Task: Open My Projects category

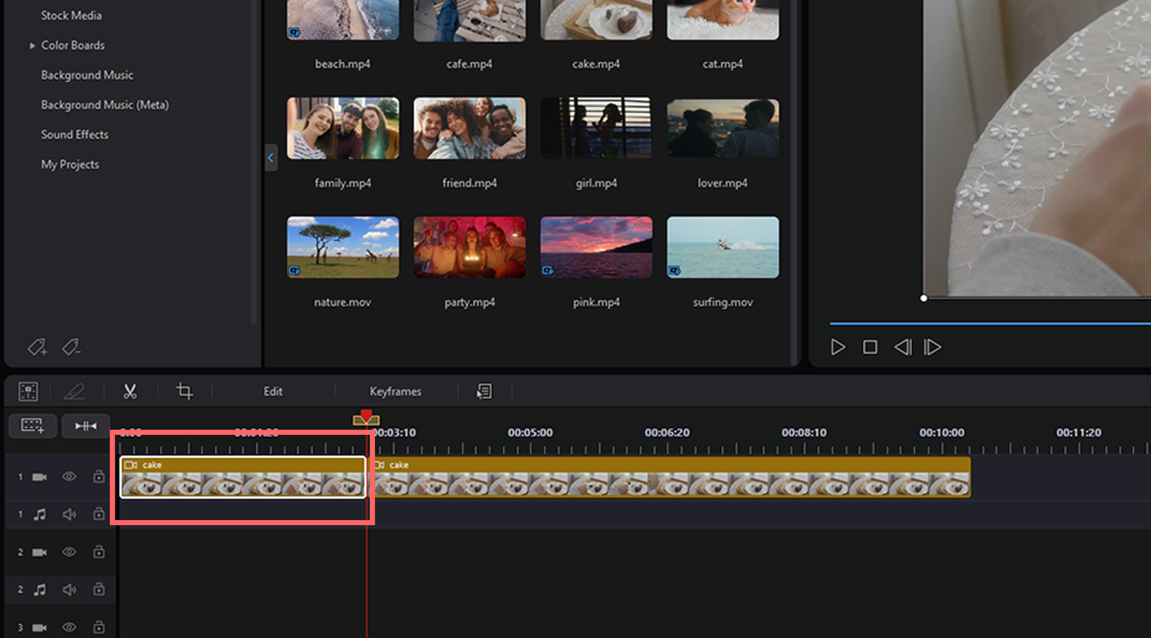Action: pyautogui.click(x=70, y=165)
